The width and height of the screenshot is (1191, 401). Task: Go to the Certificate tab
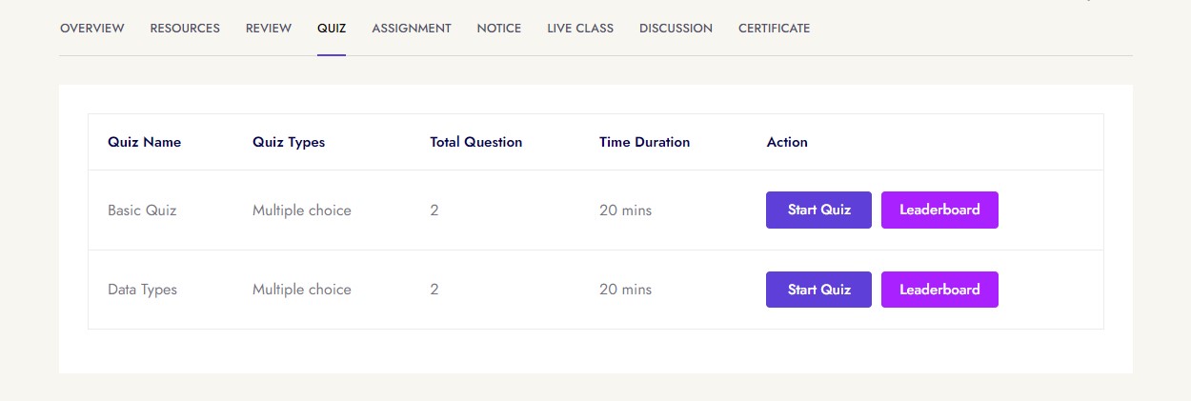(x=774, y=29)
